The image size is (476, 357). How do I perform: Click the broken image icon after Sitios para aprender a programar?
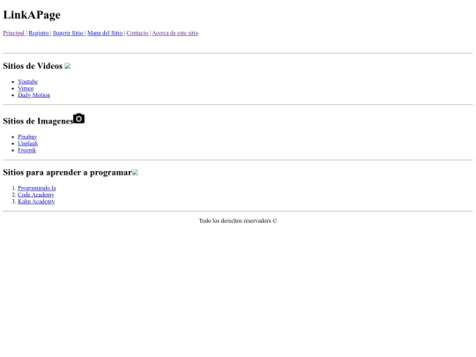click(135, 173)
